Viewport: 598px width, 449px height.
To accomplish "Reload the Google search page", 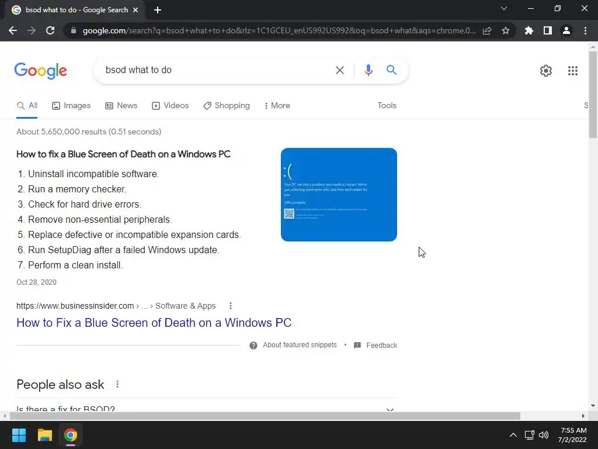I will pyautogui.click(x=50, y=30).
